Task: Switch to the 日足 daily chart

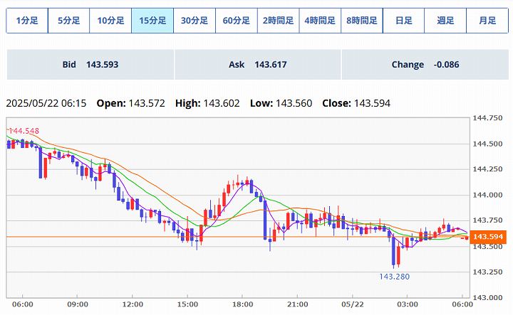Action: [x=403, y=21]
